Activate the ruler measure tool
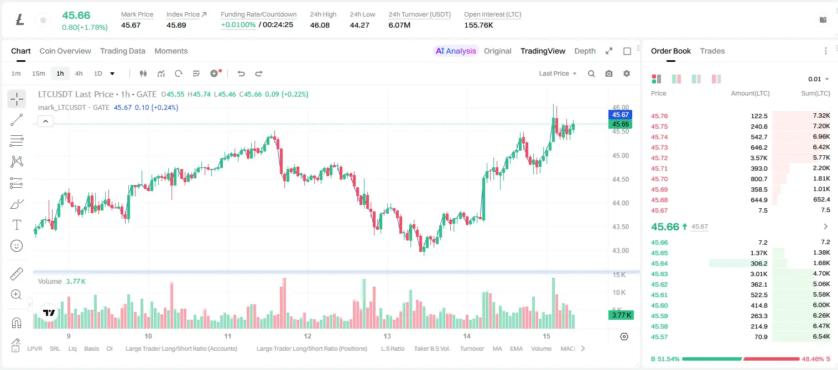This screenshot has height=370, width=838. [x=17, y=274]
